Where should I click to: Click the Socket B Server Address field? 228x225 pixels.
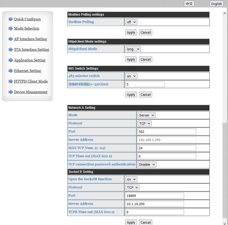coord(155,204)
